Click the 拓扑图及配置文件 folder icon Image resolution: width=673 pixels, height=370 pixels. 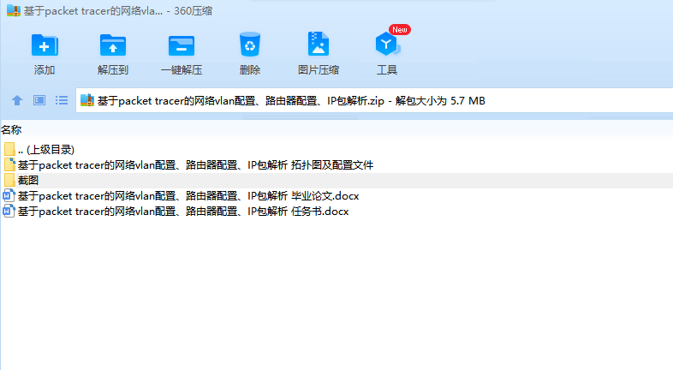point(9,164)
